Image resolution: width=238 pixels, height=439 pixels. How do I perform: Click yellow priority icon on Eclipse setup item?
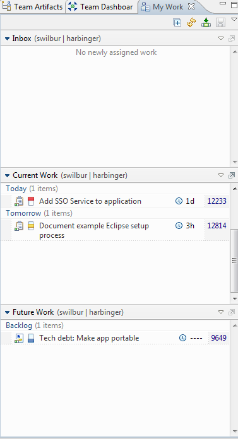tap(31, 226)
